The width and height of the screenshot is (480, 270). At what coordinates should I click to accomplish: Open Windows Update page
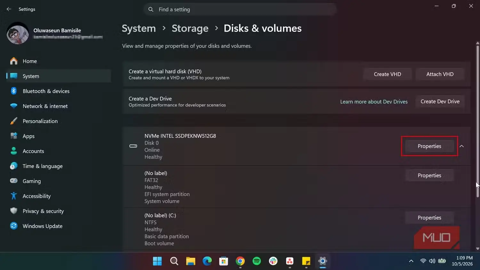[x=59, y=226]
